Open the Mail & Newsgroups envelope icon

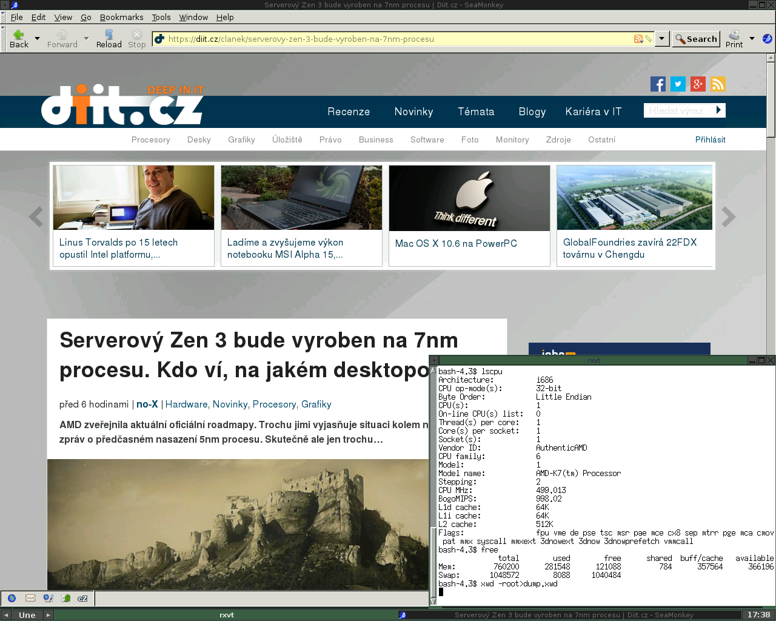click(30, 598)
